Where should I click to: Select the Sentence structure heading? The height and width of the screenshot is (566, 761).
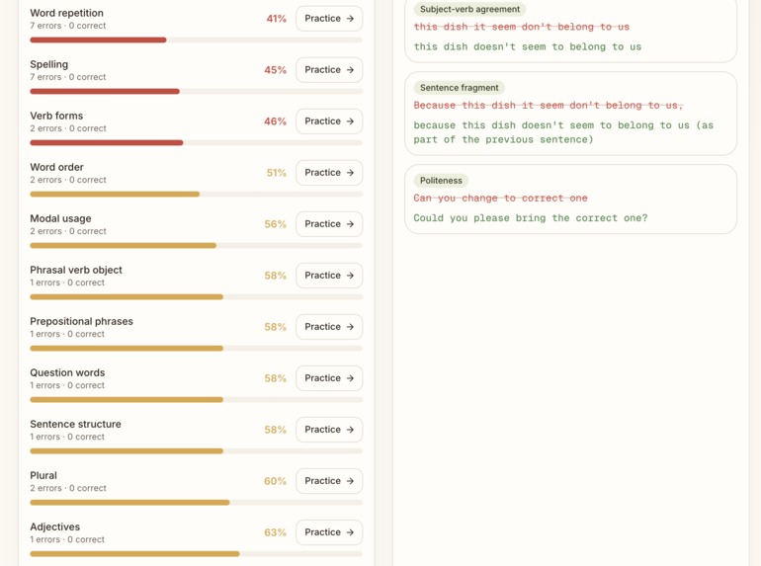[76, 425]
